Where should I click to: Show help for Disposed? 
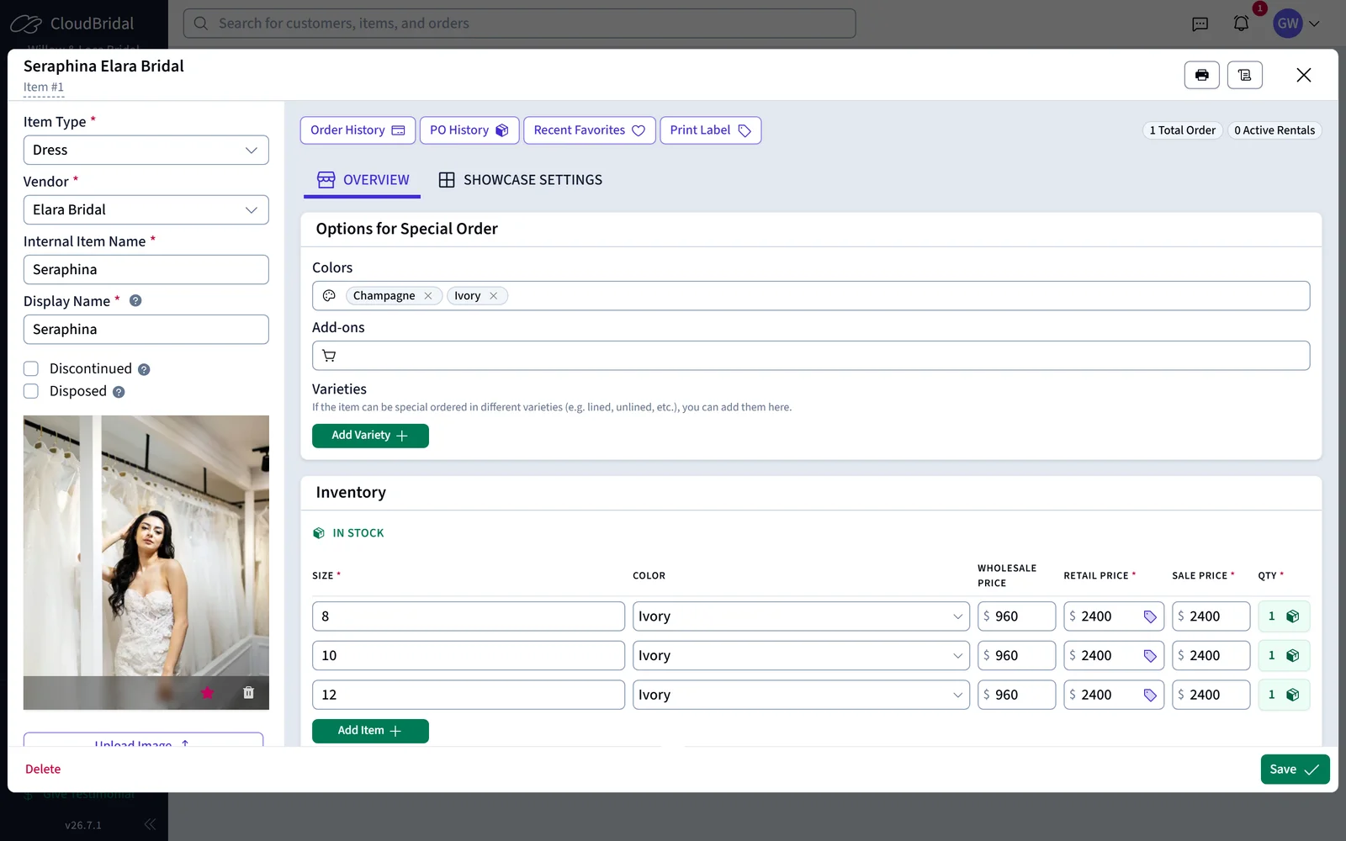pyautogui.click(x=119, y=392)
